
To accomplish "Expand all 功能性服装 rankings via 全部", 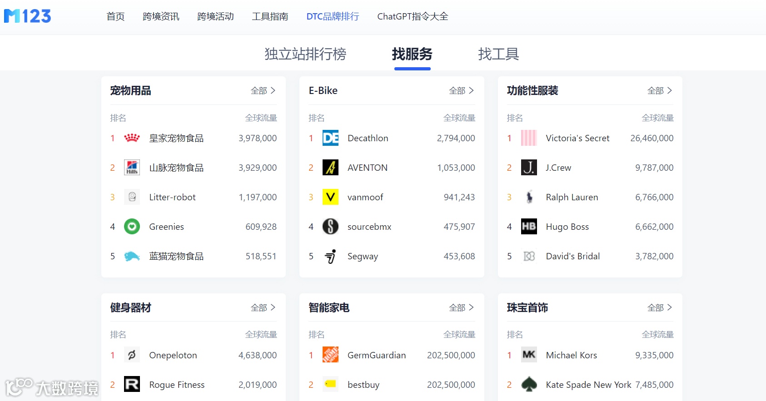I will (660, 91).
